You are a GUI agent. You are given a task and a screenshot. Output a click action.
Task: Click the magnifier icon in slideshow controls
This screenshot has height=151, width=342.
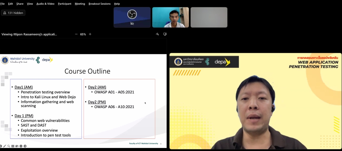[9, 146]
